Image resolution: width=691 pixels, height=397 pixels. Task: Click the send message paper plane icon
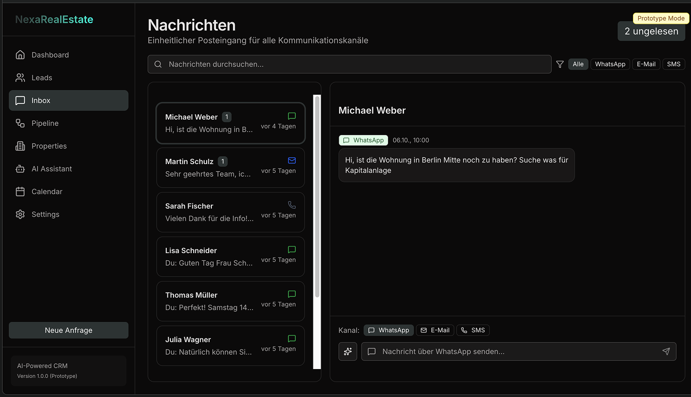pos(666,351)
